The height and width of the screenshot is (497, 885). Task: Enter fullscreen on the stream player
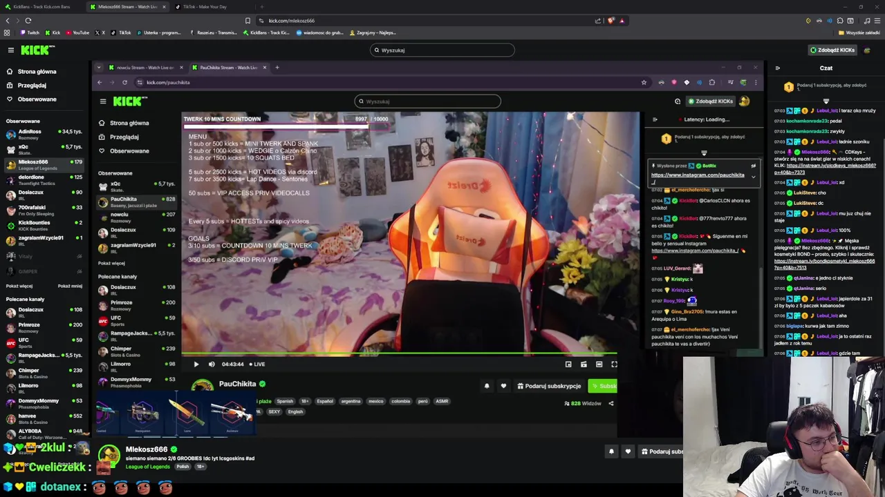614,364
